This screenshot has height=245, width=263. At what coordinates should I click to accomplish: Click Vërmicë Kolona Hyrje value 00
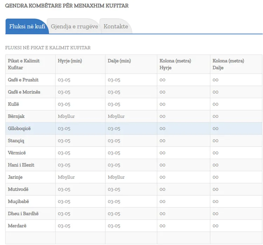(162, 153)
